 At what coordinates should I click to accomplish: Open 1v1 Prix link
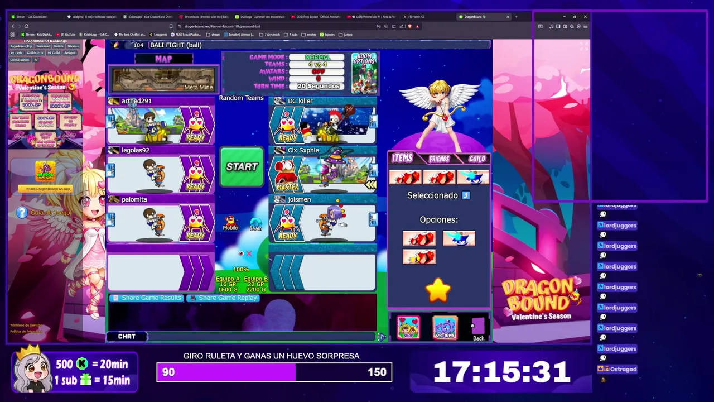click(x=16, y=53)
